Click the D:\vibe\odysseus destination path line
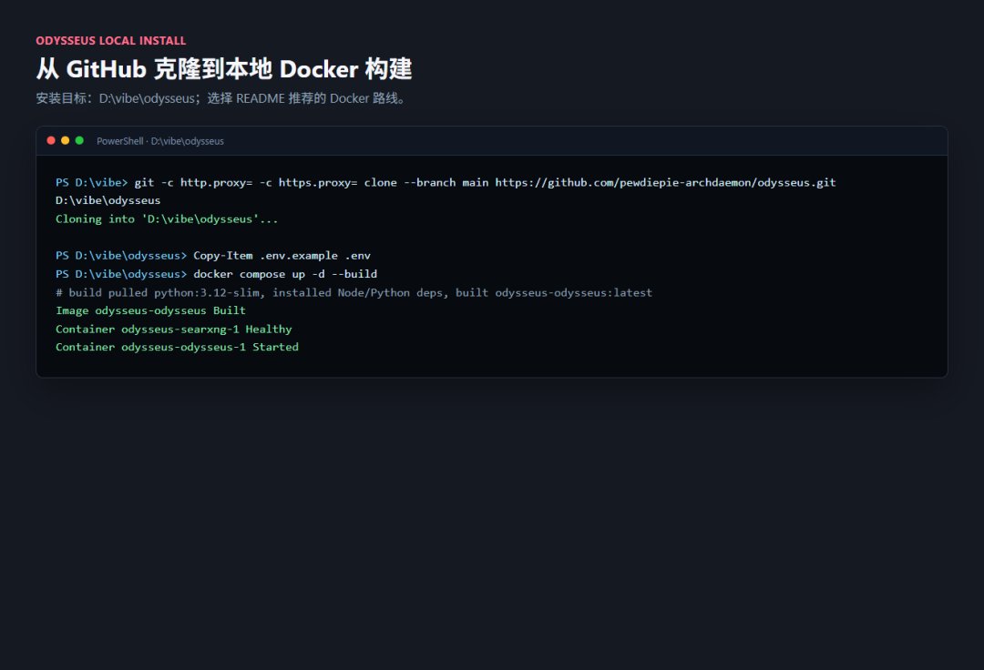Screen dimensions: 984x670 tap(108, 200)
